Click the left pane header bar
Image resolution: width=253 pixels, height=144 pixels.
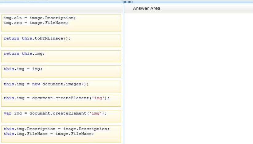point(61,8)
